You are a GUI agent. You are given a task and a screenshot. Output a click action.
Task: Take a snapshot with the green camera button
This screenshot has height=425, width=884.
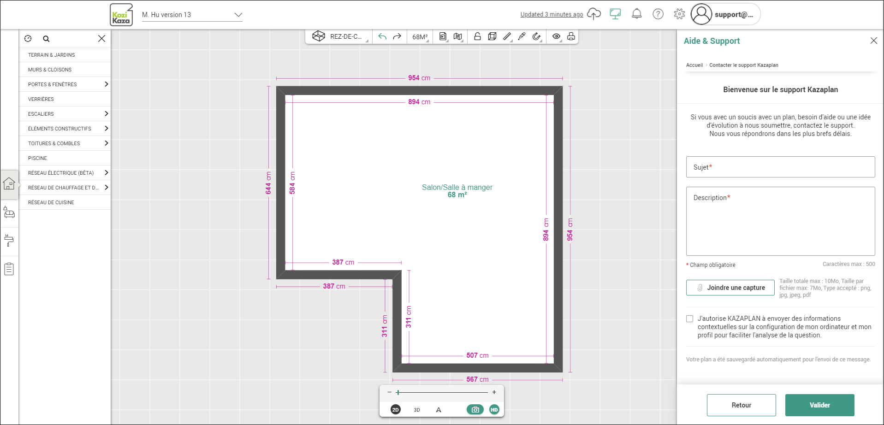click(475, 409)
